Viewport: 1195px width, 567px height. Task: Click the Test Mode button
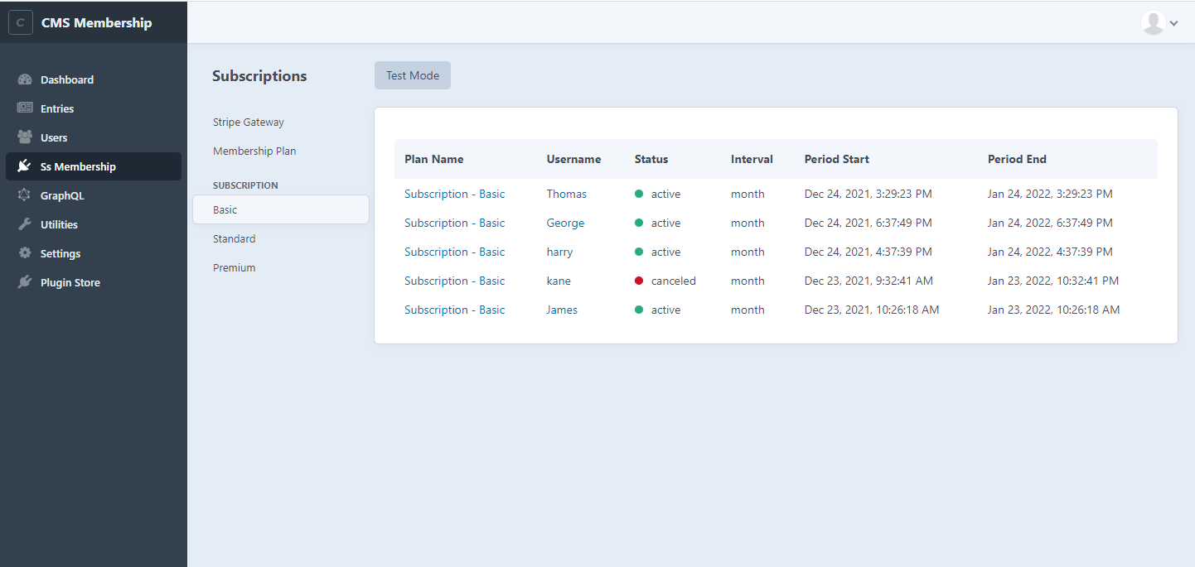tap(413, 75)
